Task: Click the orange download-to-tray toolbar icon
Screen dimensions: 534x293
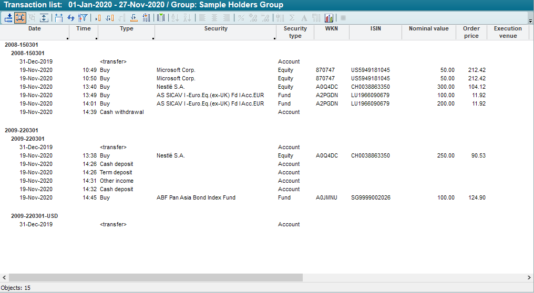Action: [133, 18]
